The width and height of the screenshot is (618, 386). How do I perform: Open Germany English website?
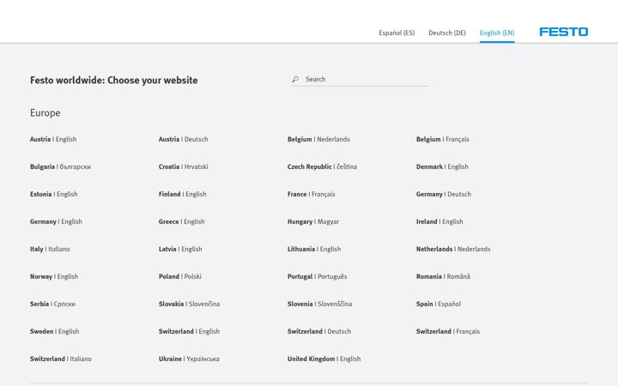tap(56, 222)
